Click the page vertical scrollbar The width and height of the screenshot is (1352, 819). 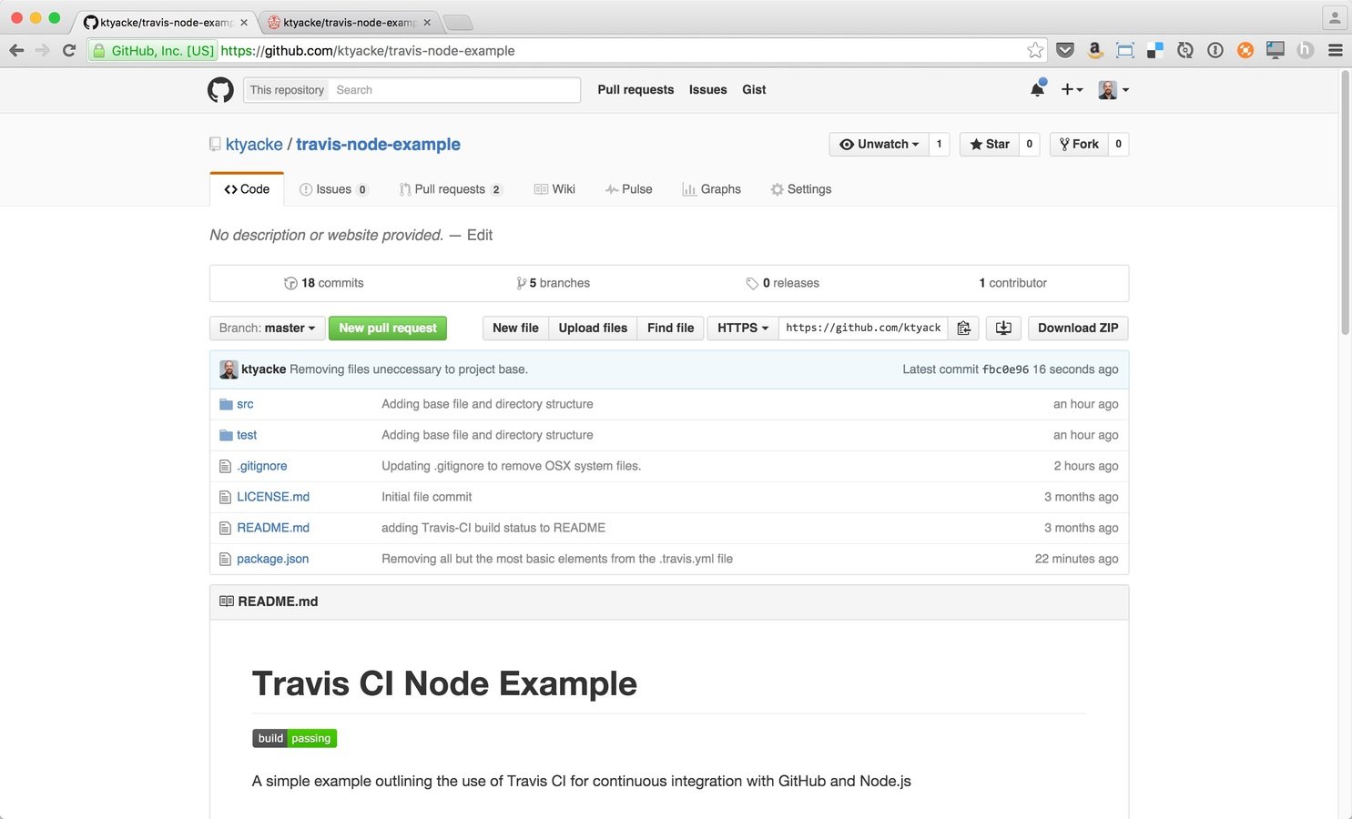(x=1345, y=205)
